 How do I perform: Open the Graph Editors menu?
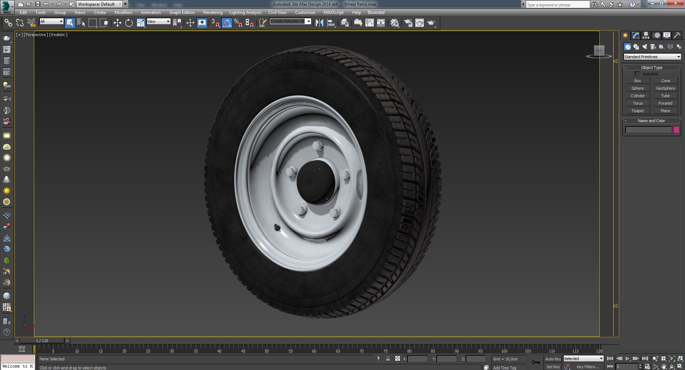click(182, 12)
